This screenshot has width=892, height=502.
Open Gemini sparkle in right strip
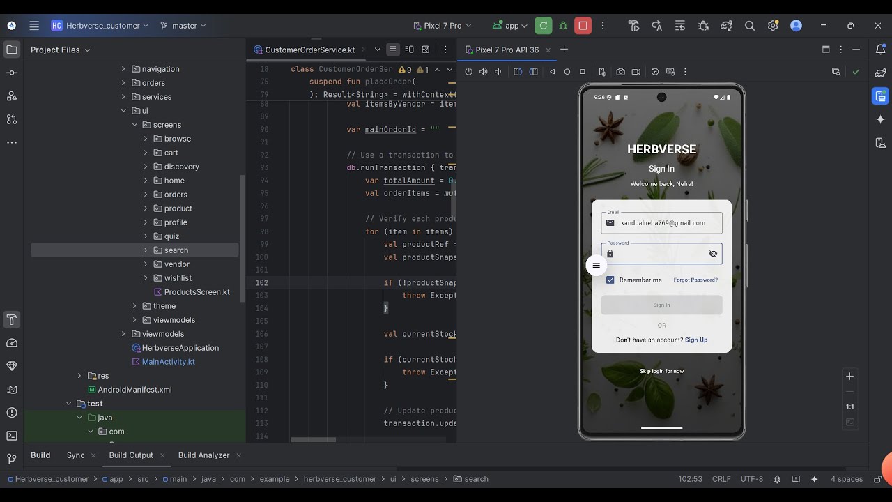[881, 120]
